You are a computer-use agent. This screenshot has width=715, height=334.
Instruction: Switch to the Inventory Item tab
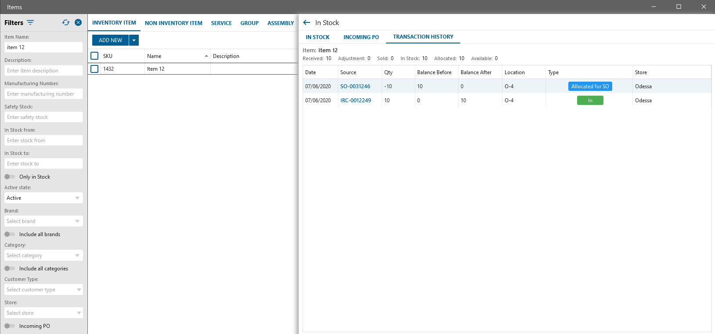114,23
